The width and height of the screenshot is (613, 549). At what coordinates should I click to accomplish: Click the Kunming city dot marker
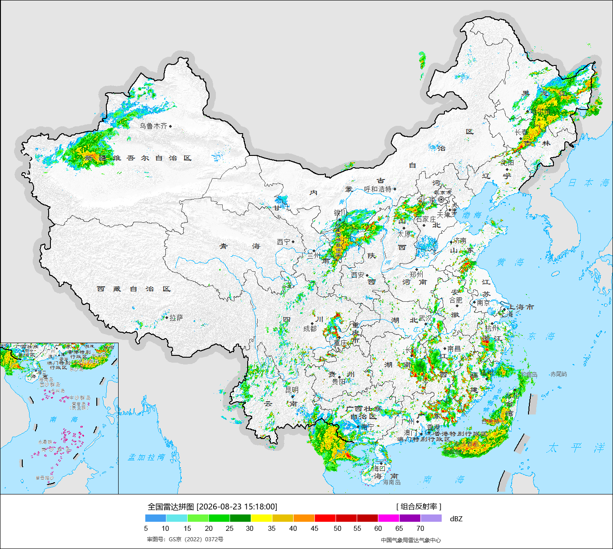293,396
